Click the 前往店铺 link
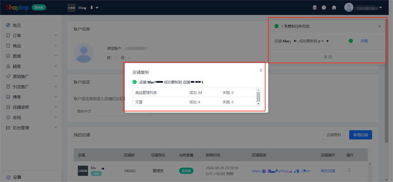Screen dimensions: 393x182 pos(328,171)
